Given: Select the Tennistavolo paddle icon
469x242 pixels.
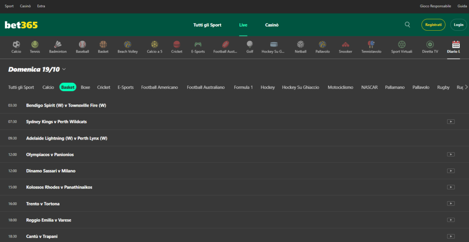Looking at the screenshot, I should [x=371, y=44].
